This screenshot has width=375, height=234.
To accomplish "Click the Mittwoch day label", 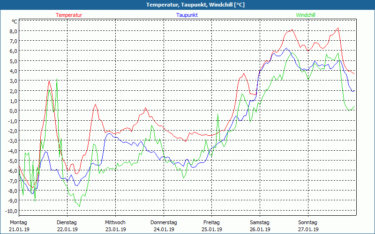I will coord(115,223).
